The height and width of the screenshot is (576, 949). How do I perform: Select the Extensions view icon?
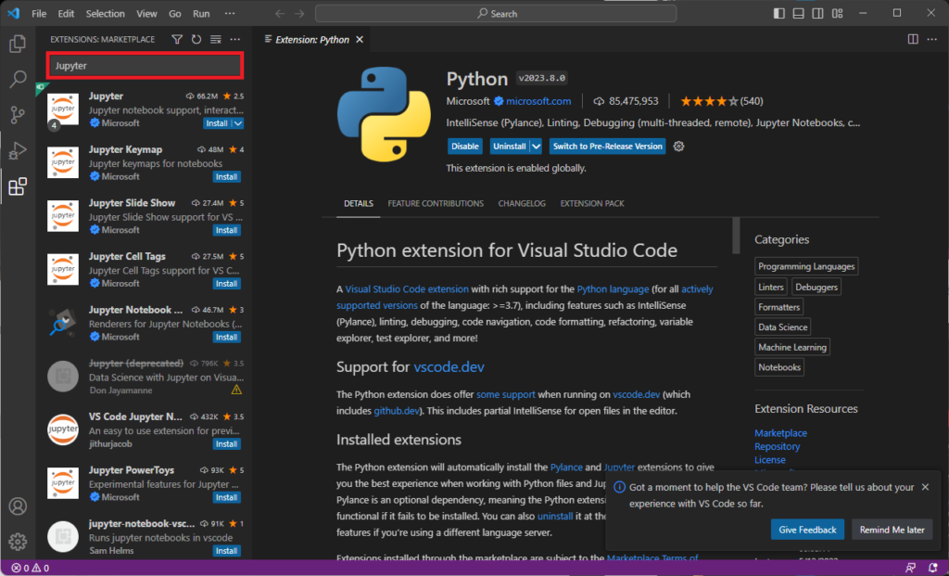(x=18, y=186)
